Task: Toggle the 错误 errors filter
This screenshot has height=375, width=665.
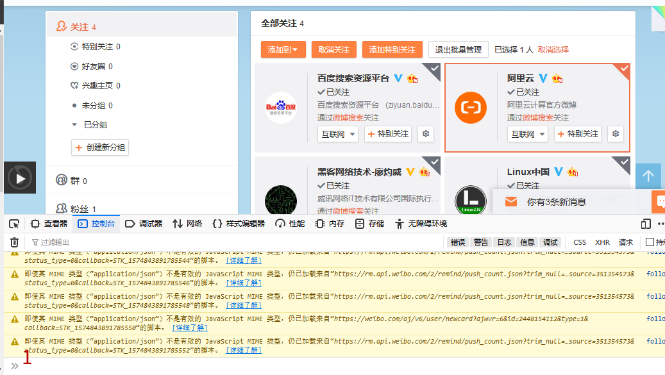Action: (x=458, y=242)
